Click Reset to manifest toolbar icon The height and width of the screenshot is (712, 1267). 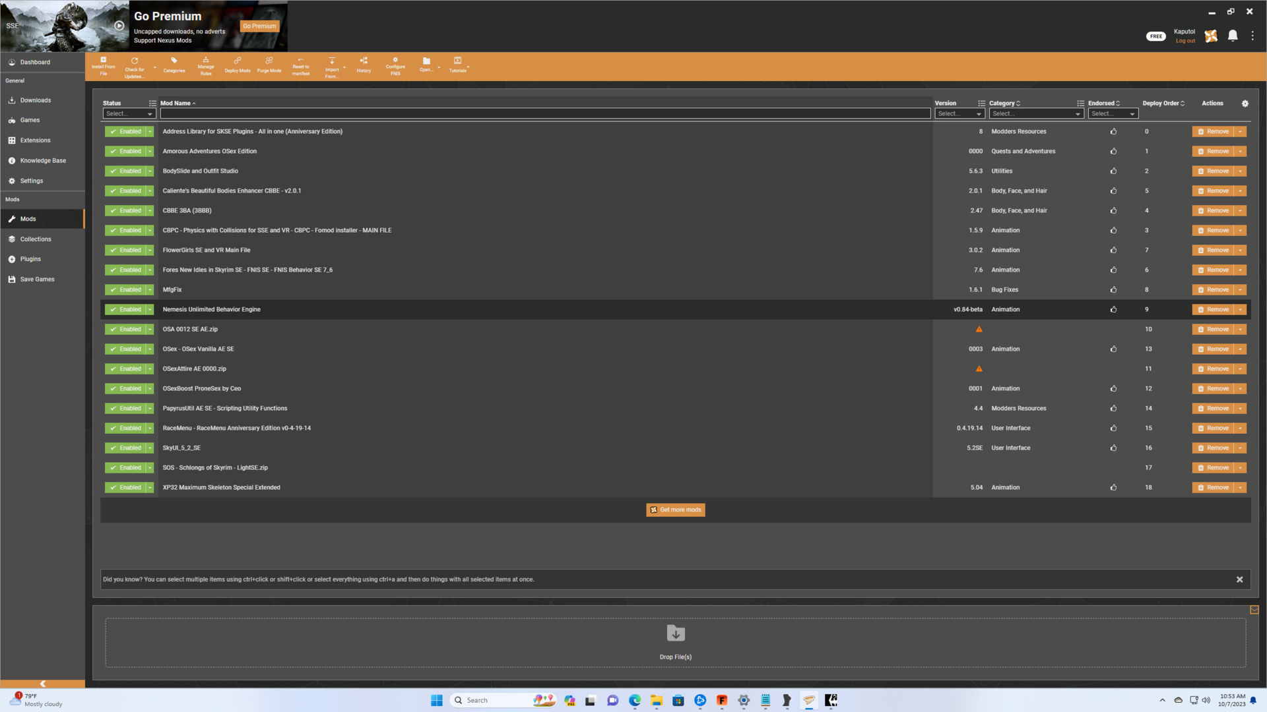[x=301, y=67]
